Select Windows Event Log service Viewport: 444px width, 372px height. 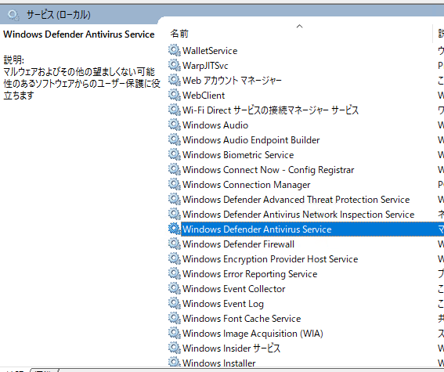[x=223, y=304]
